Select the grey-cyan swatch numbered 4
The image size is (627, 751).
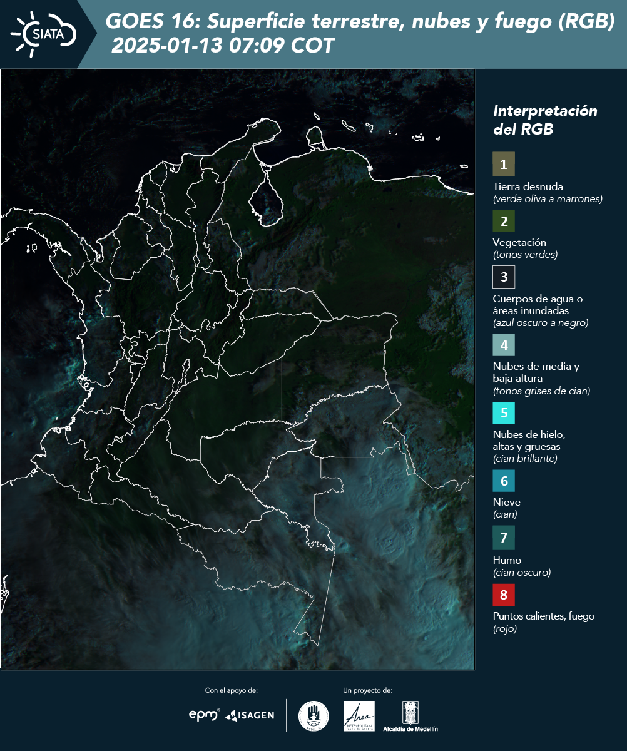504,344
